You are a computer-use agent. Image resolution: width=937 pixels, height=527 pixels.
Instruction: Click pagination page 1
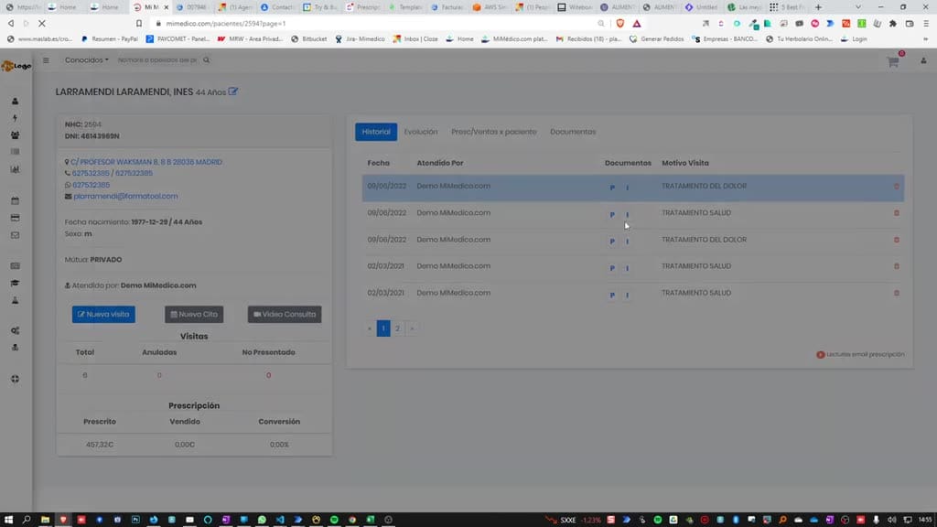(383, 328)
